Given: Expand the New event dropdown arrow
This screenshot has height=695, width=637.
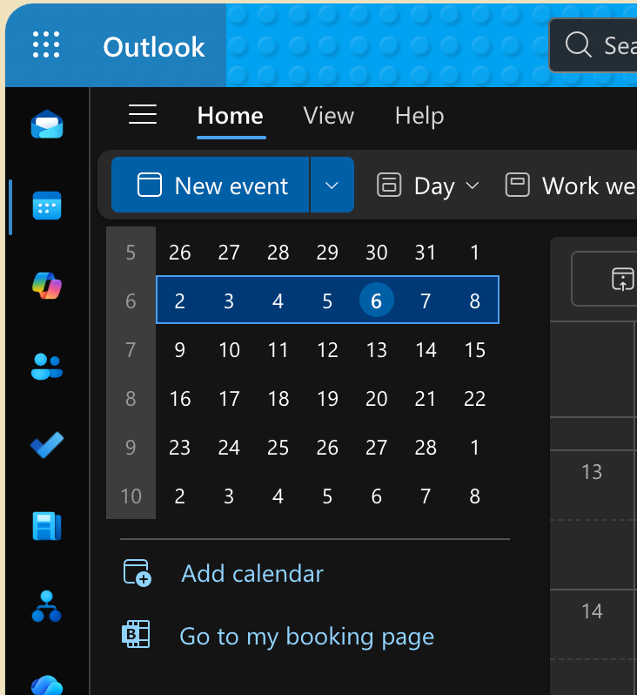Looking at the screenshot, I should [x=332, y=186].
